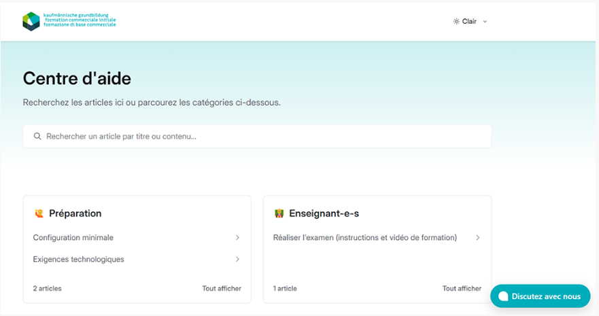Image resolution: width=599 pixels, height=316 pixels.
Task: Open the Enseignant-e-s category heading
Action: click(x=324, y=214)
